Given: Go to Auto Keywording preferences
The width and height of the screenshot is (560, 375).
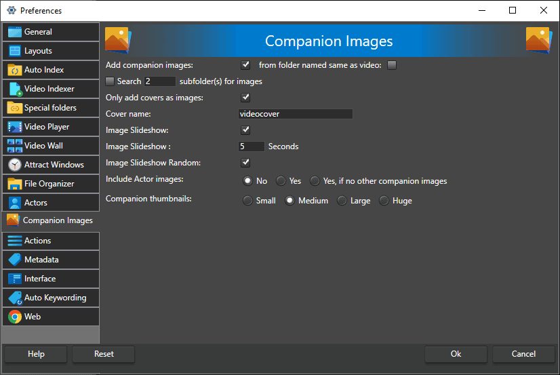Looking at the screenshot, I should pyautogui.click(x=51, y=298).
